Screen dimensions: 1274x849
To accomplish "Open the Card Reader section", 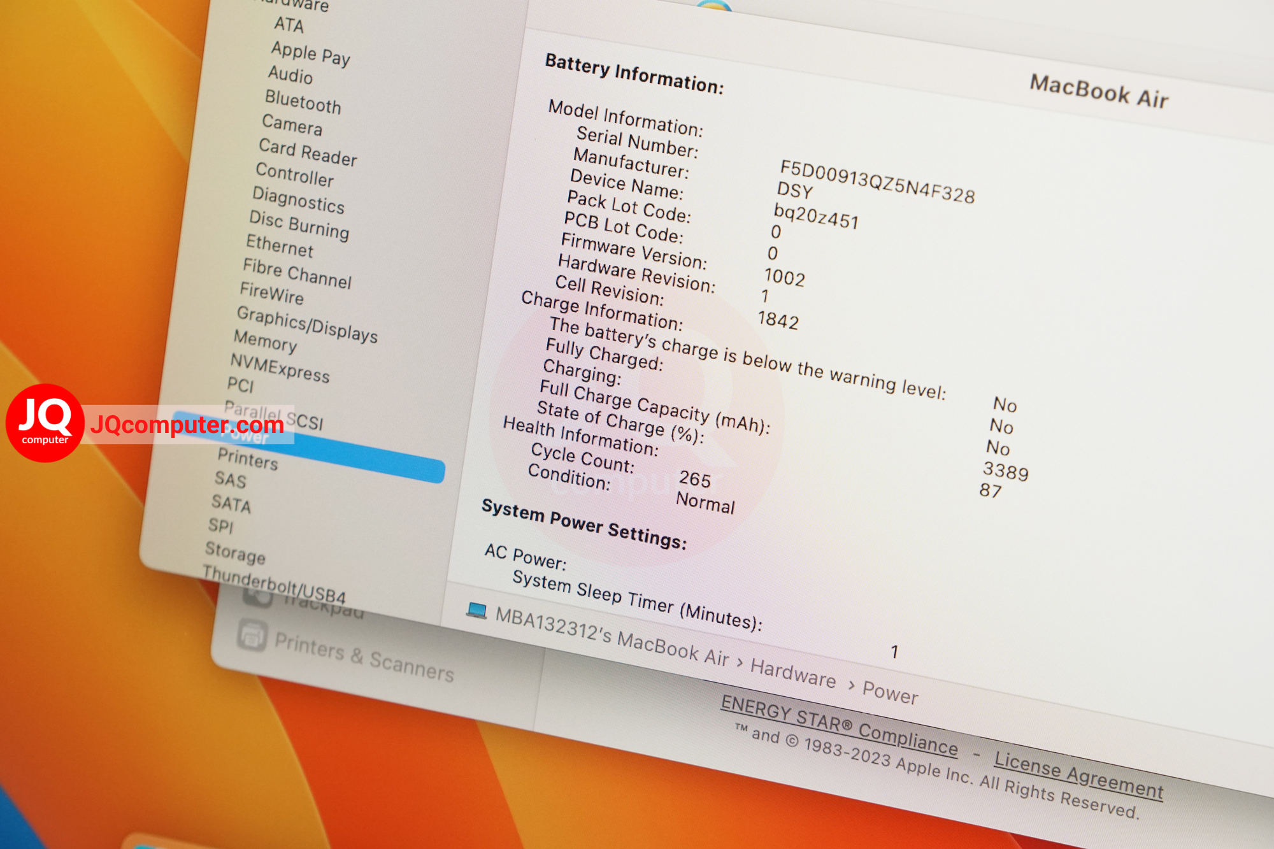I will [308, 152].
